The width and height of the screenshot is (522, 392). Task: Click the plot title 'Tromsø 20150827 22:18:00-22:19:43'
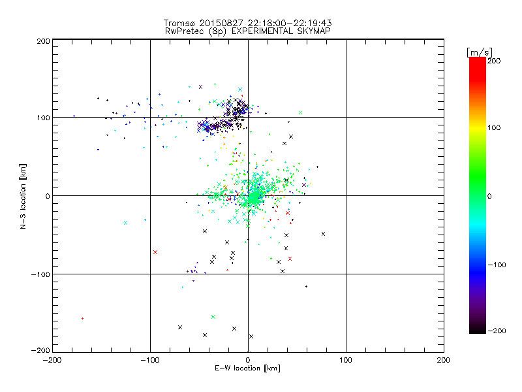pos(247,23)
